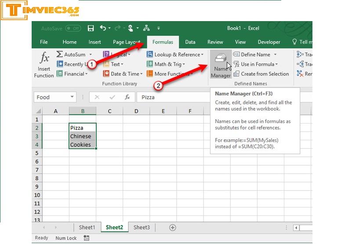Viewport: 352px width, 244px height.
Task: Click the Remove Arrows icon
Action: (300, 73)
